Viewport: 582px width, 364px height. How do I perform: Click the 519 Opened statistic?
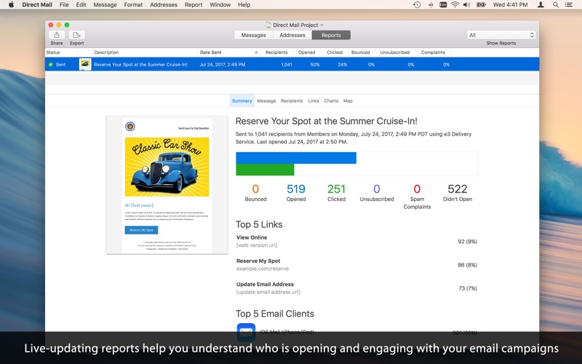(296, 193)
